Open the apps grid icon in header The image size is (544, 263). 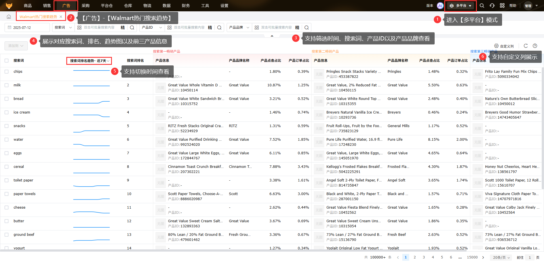coord(502,6)
